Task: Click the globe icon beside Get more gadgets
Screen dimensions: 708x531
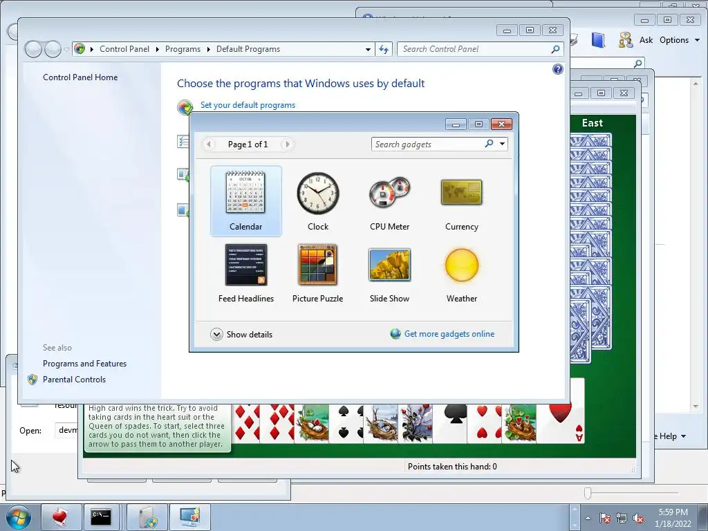Action: coord(395,334)
